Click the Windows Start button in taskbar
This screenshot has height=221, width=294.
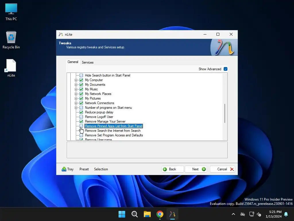click(x=122, y=214)
